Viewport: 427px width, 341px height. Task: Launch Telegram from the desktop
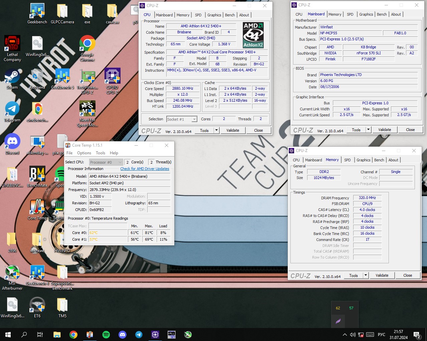click(x=12, y=111)
